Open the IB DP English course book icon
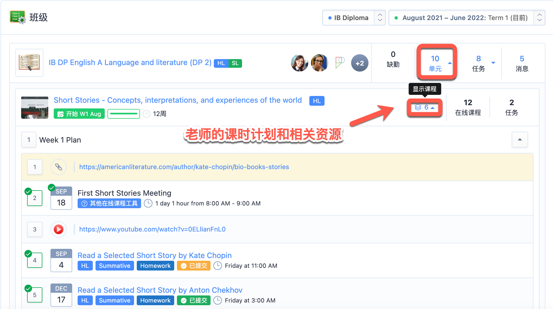This screenshot has height=309, width=553. coord(29,63)
